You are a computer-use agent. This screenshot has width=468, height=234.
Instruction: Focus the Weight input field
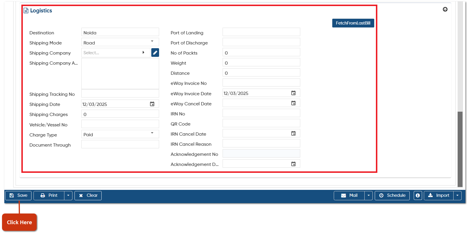click(x=261, y=62)
